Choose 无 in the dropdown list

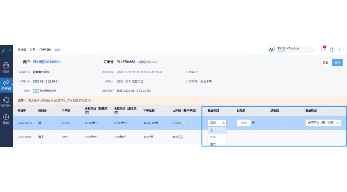(217, 130)
